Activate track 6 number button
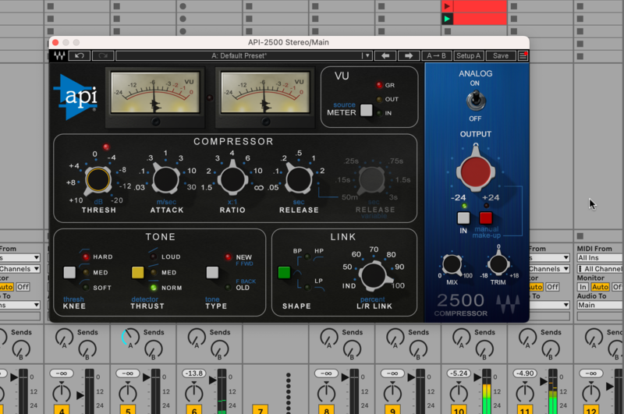624x414 pixels. click(x=193, y=409)
